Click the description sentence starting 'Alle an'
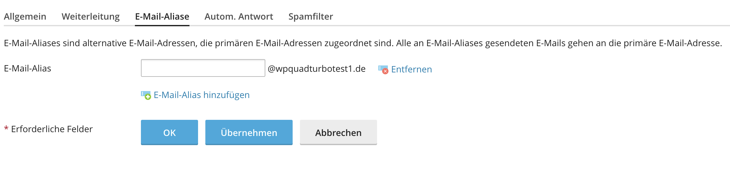The height and width of the screenshot is (172, 730). point(559,43)
